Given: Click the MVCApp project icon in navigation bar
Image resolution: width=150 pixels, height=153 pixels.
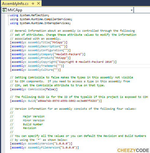Looking at the screenshot, I should click(x=4, y=10).
